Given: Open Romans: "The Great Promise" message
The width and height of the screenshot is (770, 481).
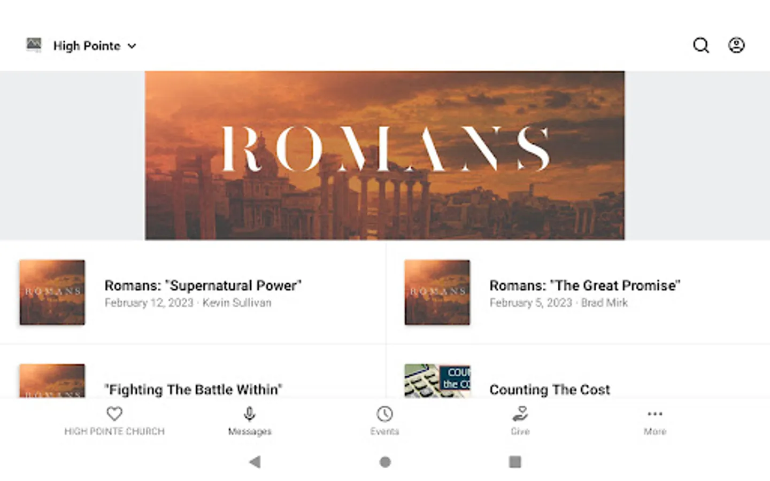Looking at the screenshot, I should coord(578,292).
